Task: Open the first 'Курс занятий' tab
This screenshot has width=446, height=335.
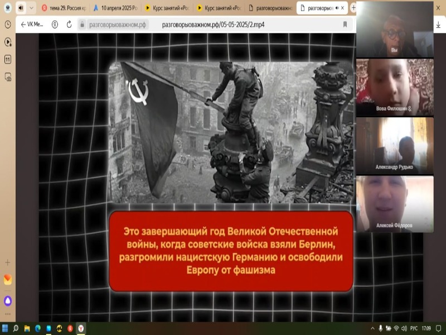Action: click(x=167, y=8)
